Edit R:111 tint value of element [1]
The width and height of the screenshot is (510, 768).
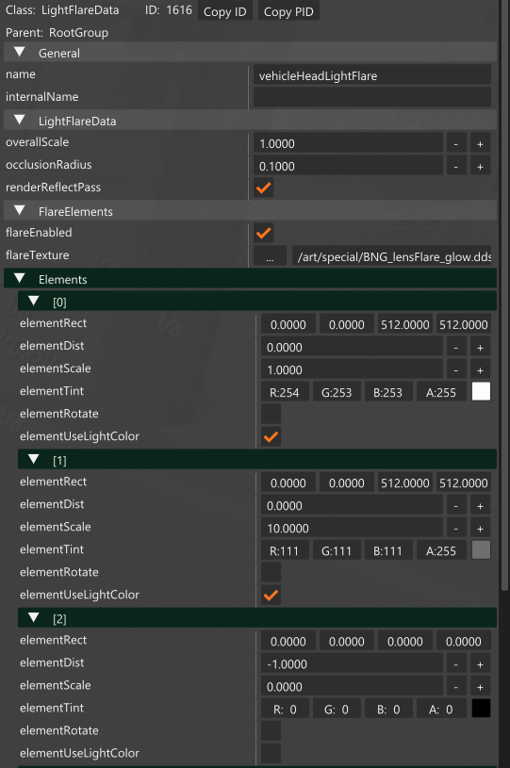pos(284,550)
